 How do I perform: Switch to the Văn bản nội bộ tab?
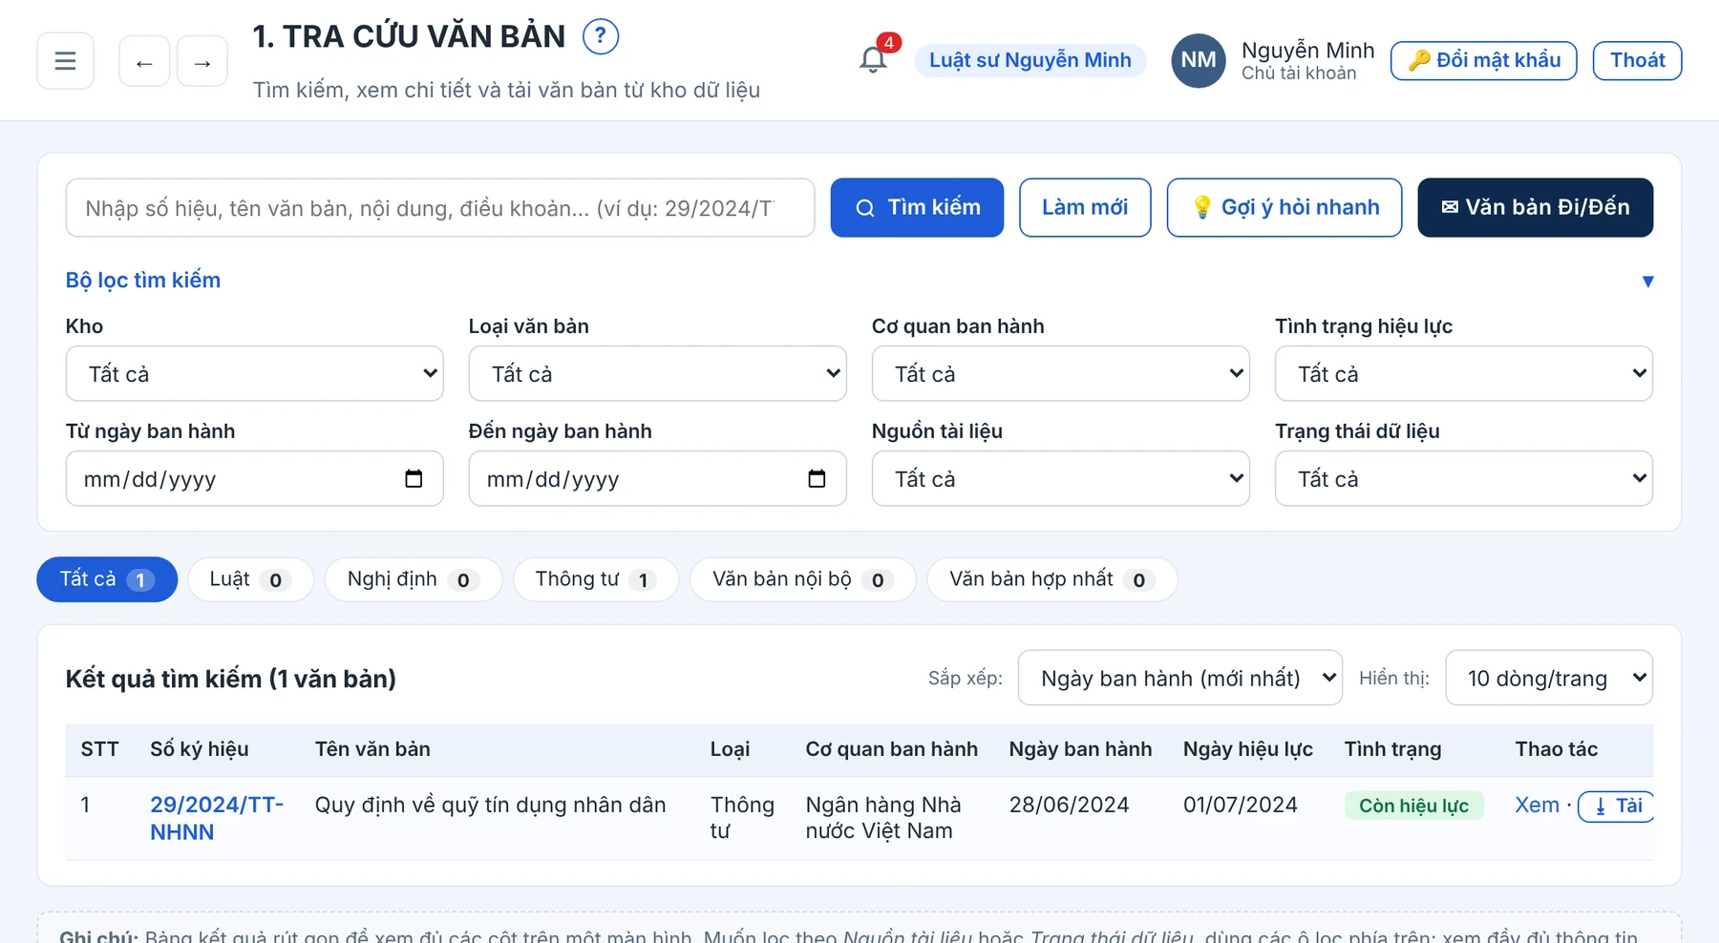[803, 579]
